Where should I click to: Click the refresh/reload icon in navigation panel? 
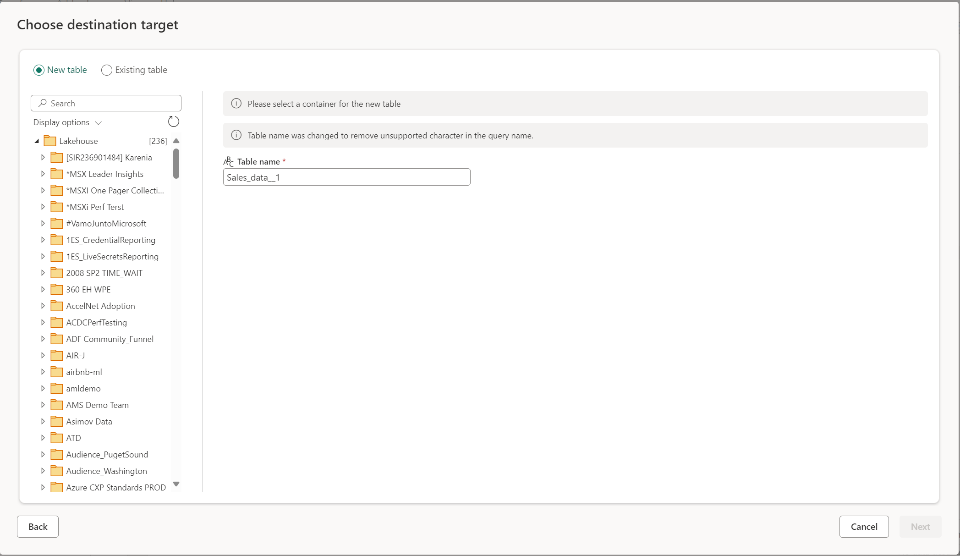173,122
